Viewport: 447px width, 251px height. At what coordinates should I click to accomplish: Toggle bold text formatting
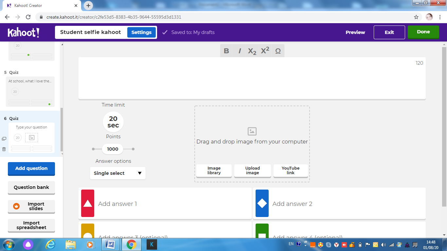point(226,51)
